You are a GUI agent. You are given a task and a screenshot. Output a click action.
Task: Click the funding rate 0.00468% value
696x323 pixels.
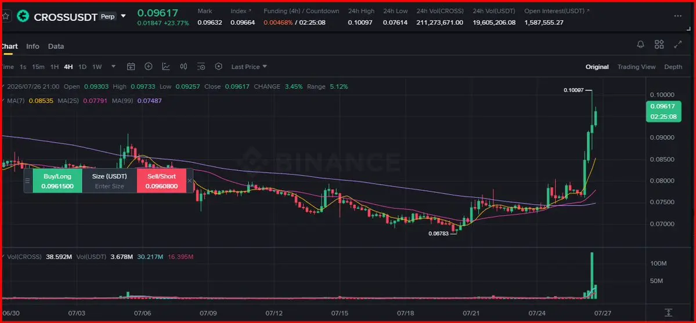[x=278, y=22]
